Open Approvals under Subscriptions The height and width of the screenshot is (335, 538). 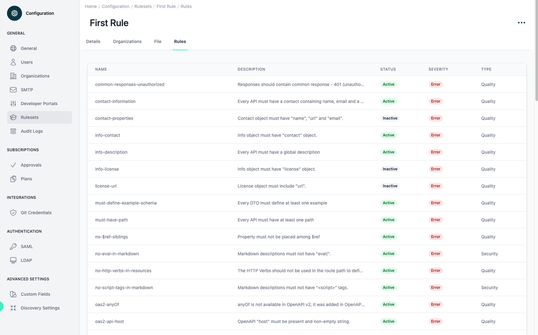click(32, 164)
